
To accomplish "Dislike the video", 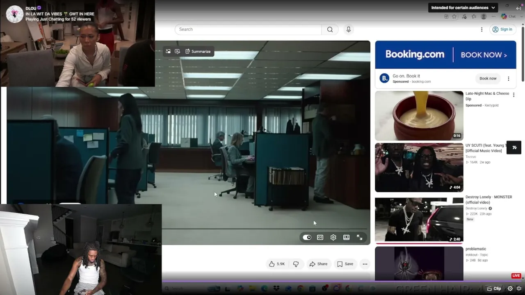I will click(296, 264).
